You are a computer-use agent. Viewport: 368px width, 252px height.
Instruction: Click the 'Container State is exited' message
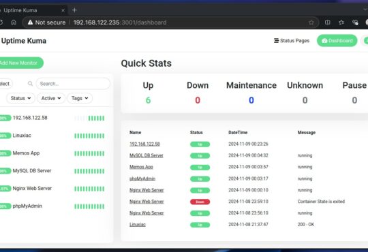(x=321, y=202)
